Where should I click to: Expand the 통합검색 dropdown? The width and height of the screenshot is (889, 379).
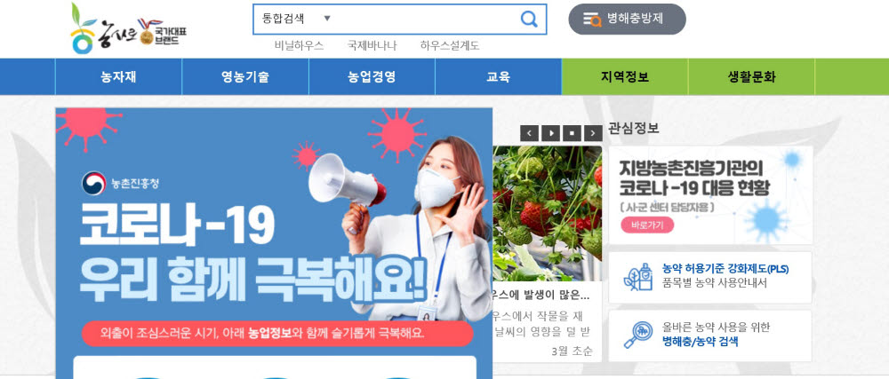(x=296, y=19)
